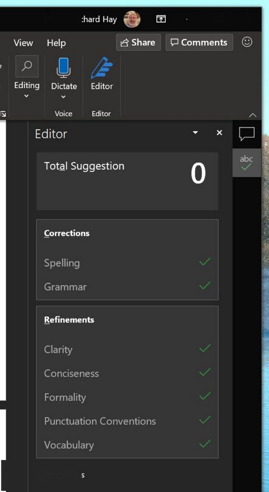269x492 pixels.
Task: Expand the Editing dropdown arrow
Action: pos(26,96)
